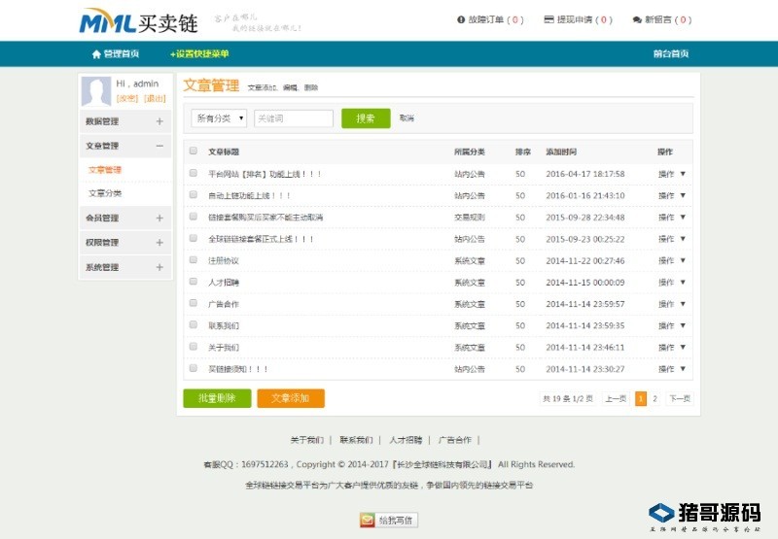Click the orange 文章添加 button
The image size is (778, 539).
(291, 398)
